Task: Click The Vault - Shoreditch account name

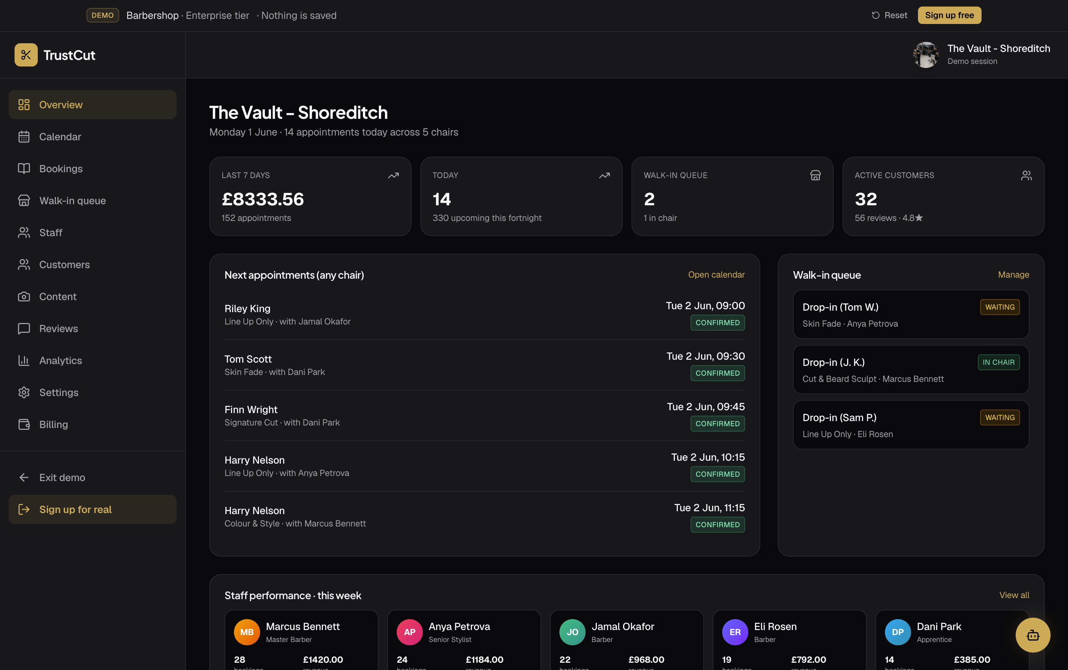Action: point(999,48)
